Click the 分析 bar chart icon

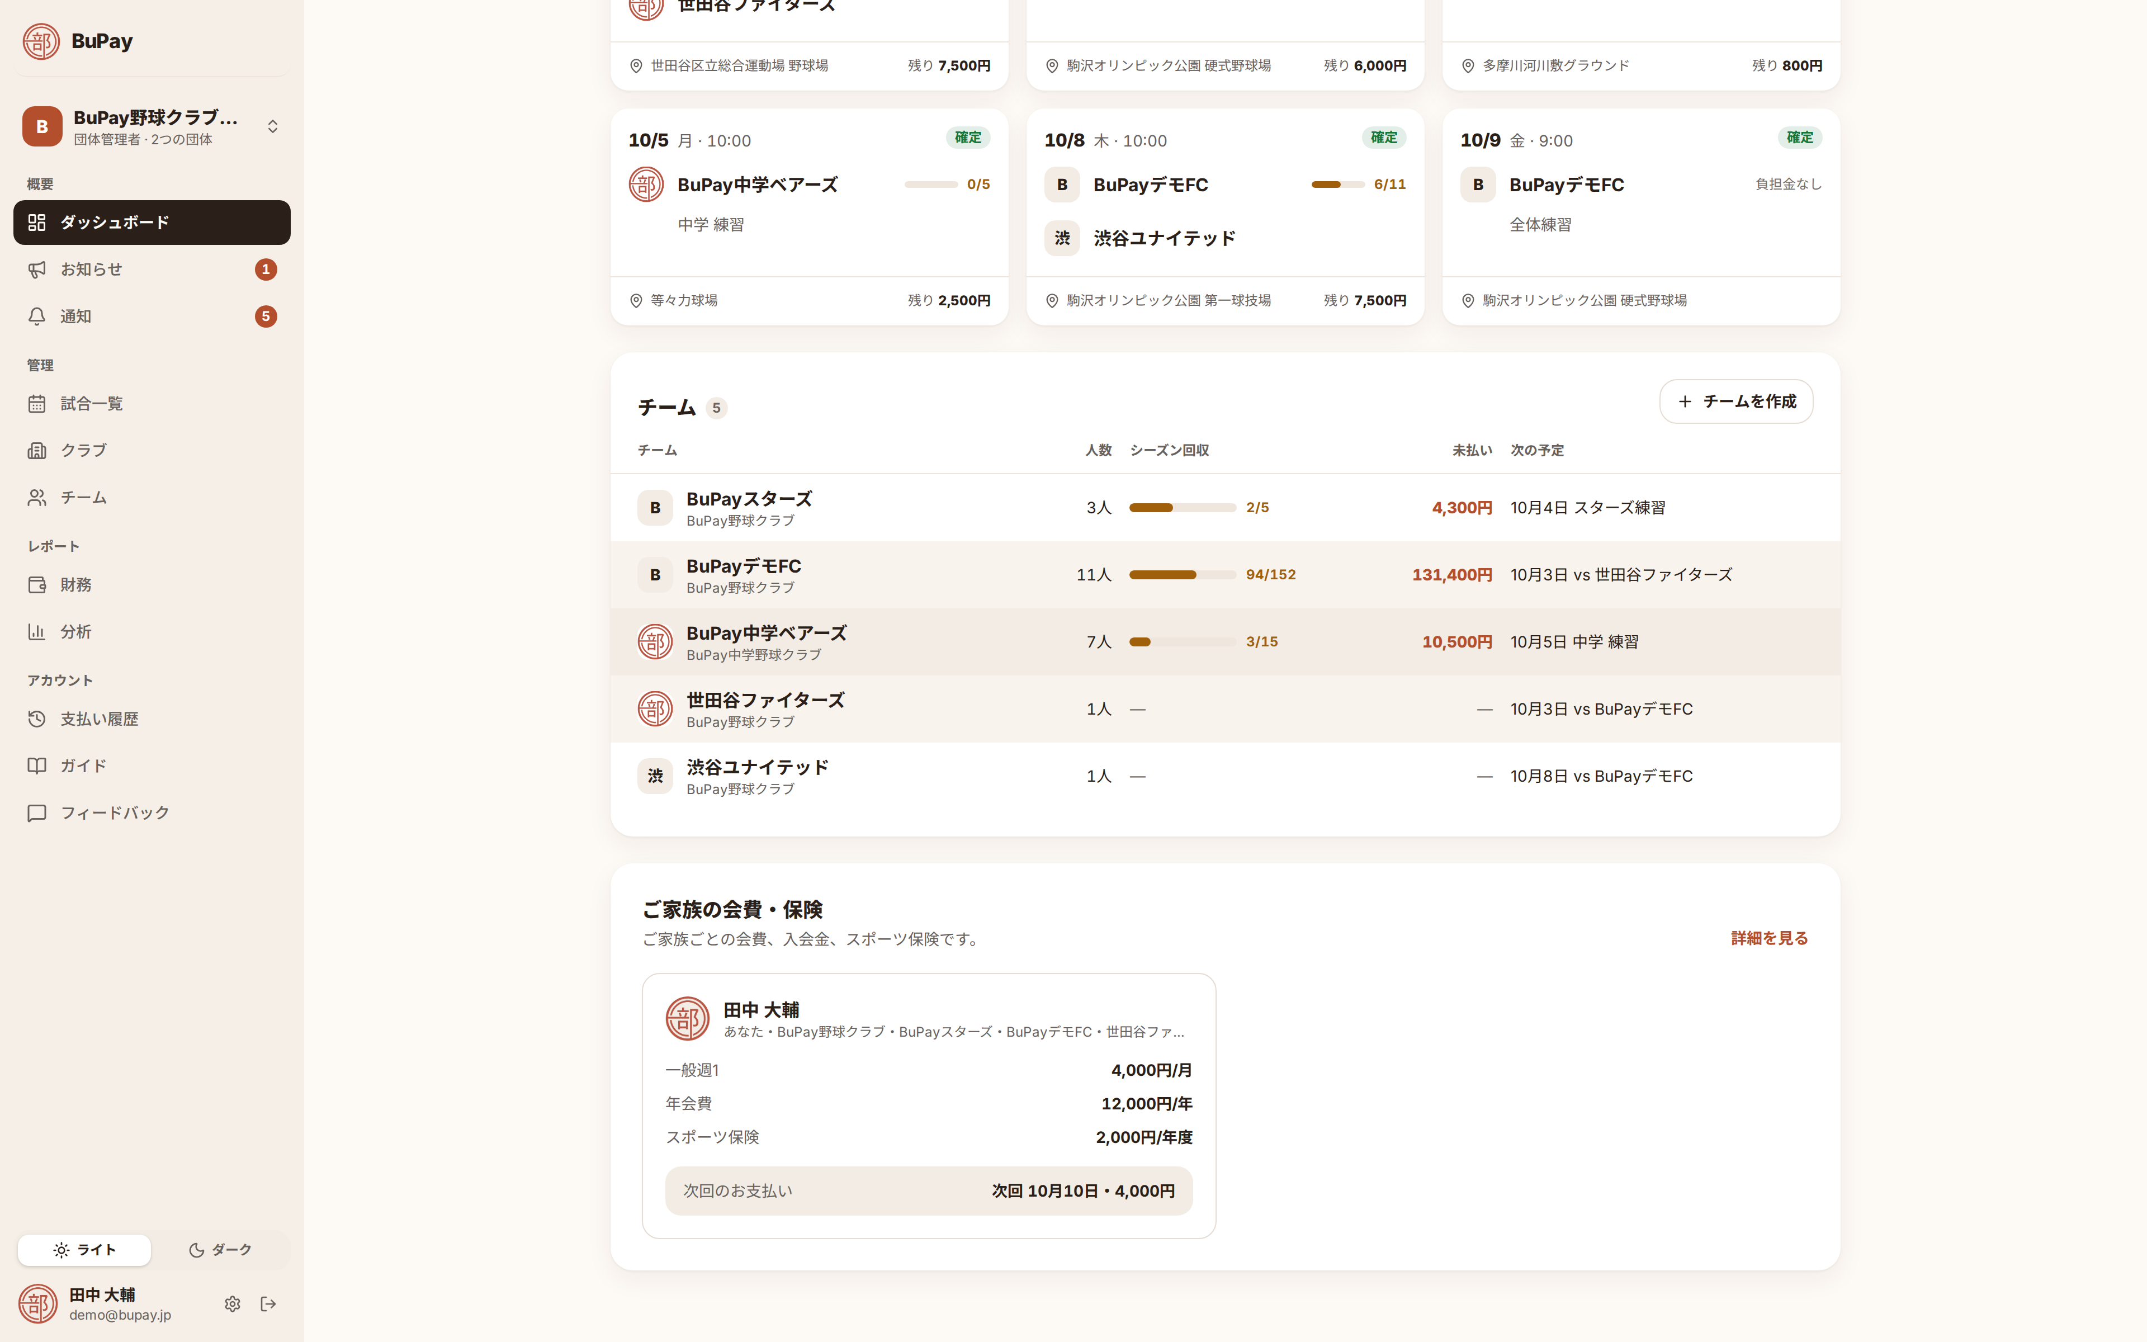[x=36, y=631]
